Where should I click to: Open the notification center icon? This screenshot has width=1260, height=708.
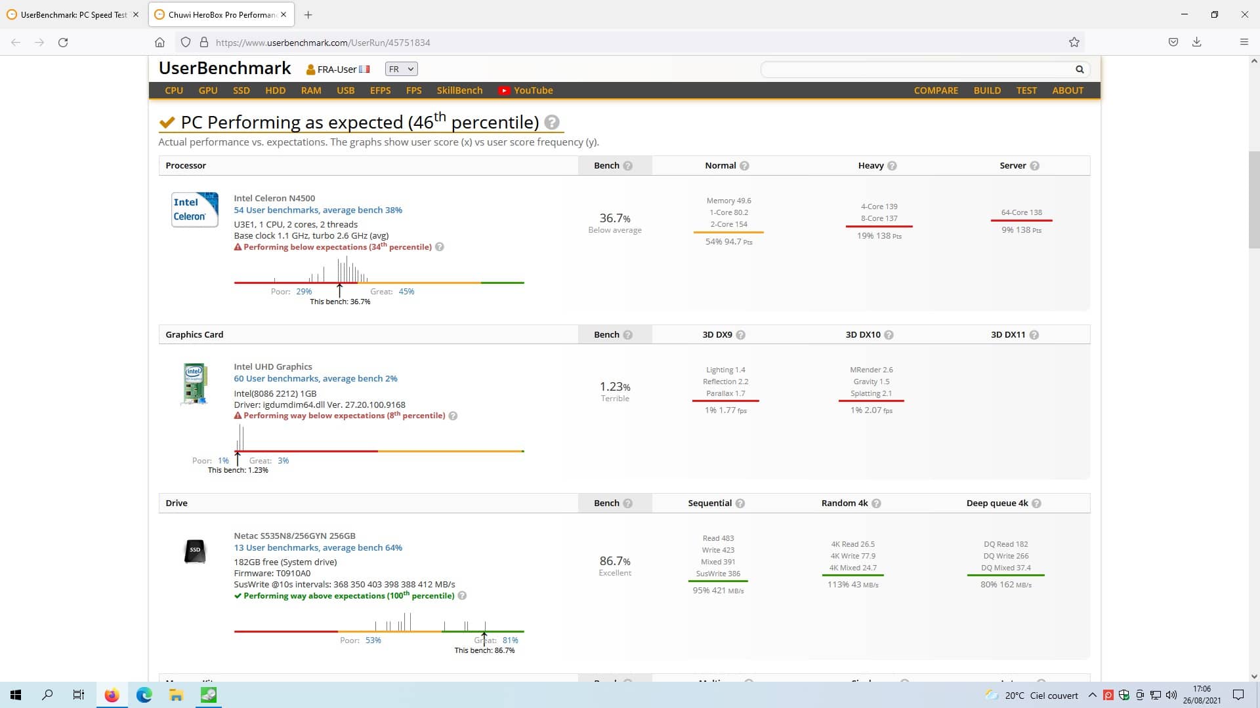[1238, 695]
